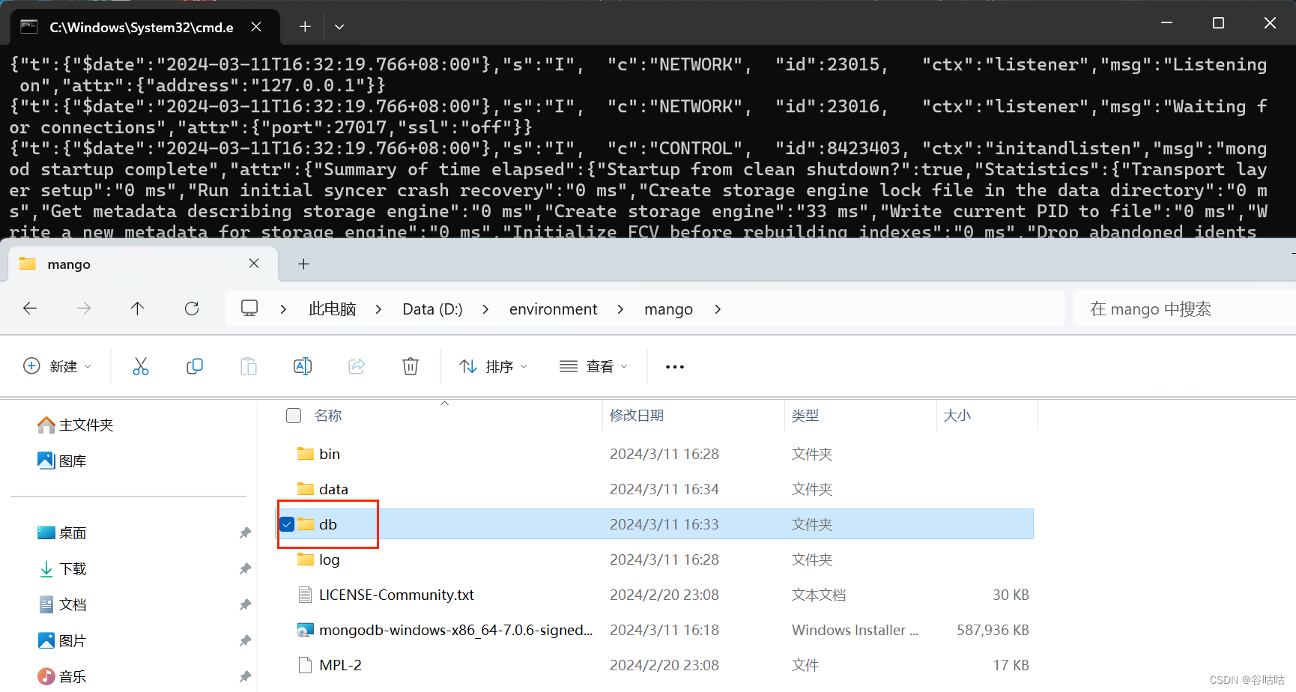Open the 新建 New dropdown
The image size is (1296, 692).
tap(58, 366)
